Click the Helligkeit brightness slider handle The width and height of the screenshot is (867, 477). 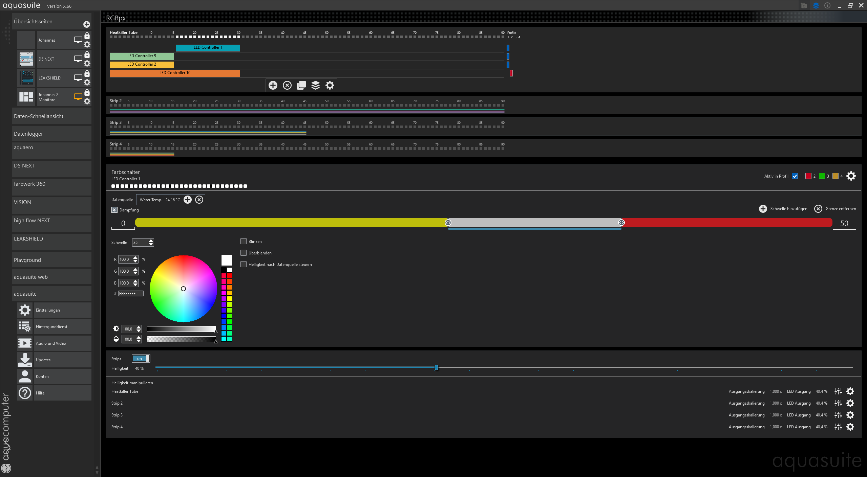[x=436, y=367]
